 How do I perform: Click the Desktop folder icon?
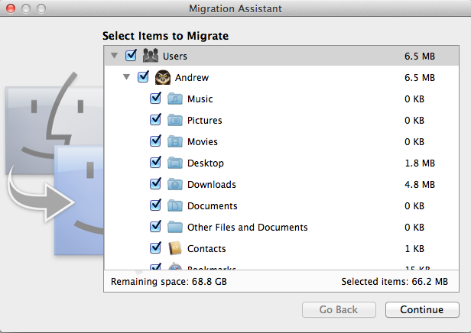click(x=176, y=163)
